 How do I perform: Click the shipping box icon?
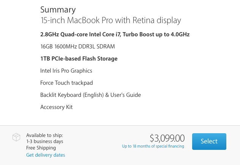coord(16,137)
